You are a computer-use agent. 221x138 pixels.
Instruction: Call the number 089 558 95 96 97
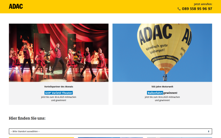point(197,9)
